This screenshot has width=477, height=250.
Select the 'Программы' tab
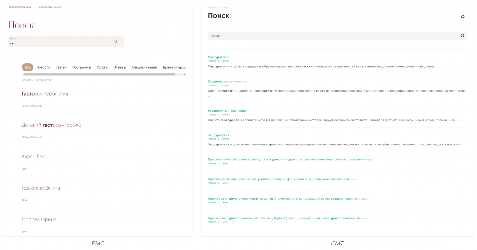[x=81, y=67]
